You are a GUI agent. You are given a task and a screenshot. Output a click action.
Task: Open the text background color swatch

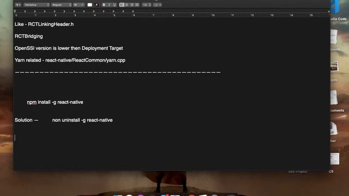(97, 5)
